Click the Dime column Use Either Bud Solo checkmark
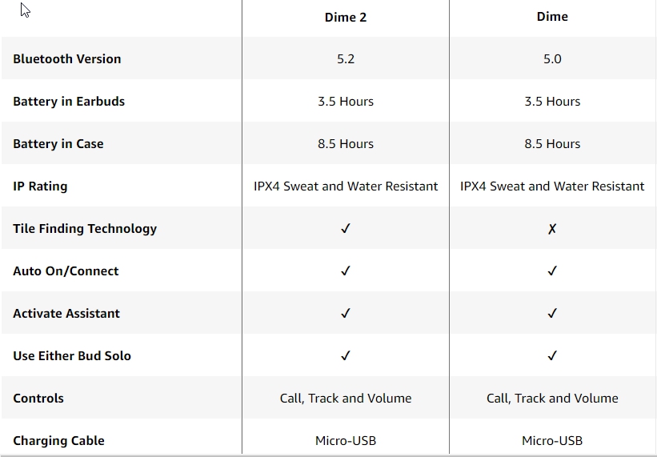Viewport: 657px width, 457px height. click(552, 356)
